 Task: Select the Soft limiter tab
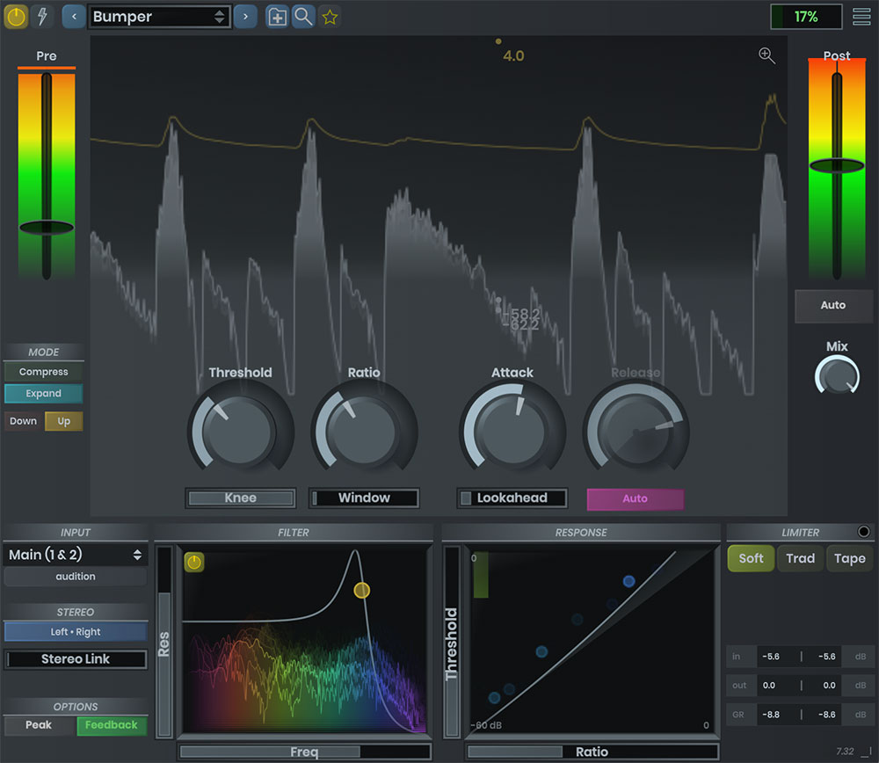pos(751,558)
